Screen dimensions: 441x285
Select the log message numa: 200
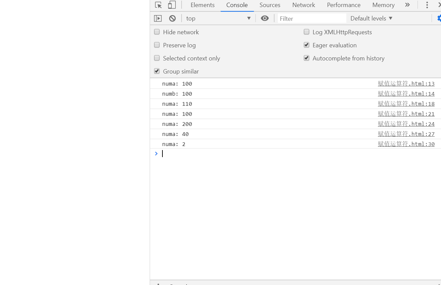177,124
